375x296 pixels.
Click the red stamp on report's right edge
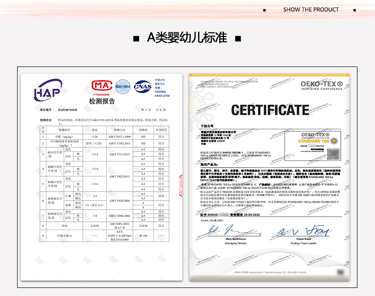(x=180, y=186)
